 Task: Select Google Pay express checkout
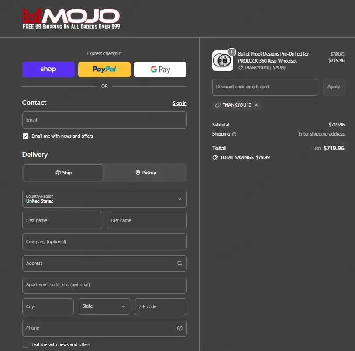pos(160,70)
